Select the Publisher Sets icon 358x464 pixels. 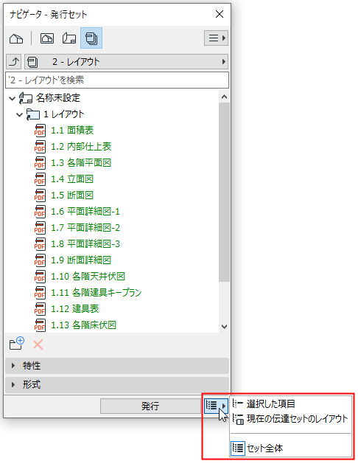click(91, 38)
